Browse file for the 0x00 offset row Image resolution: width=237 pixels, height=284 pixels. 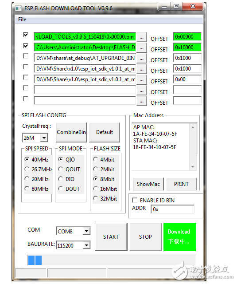pyautogui.click(x=142, y=80)
